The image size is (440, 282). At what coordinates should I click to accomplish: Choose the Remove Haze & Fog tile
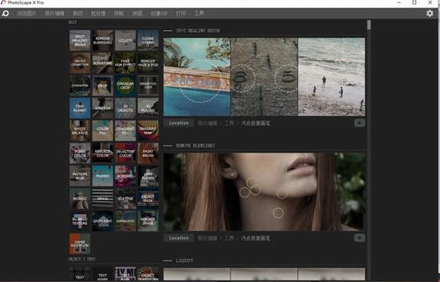tap(148, 62)
